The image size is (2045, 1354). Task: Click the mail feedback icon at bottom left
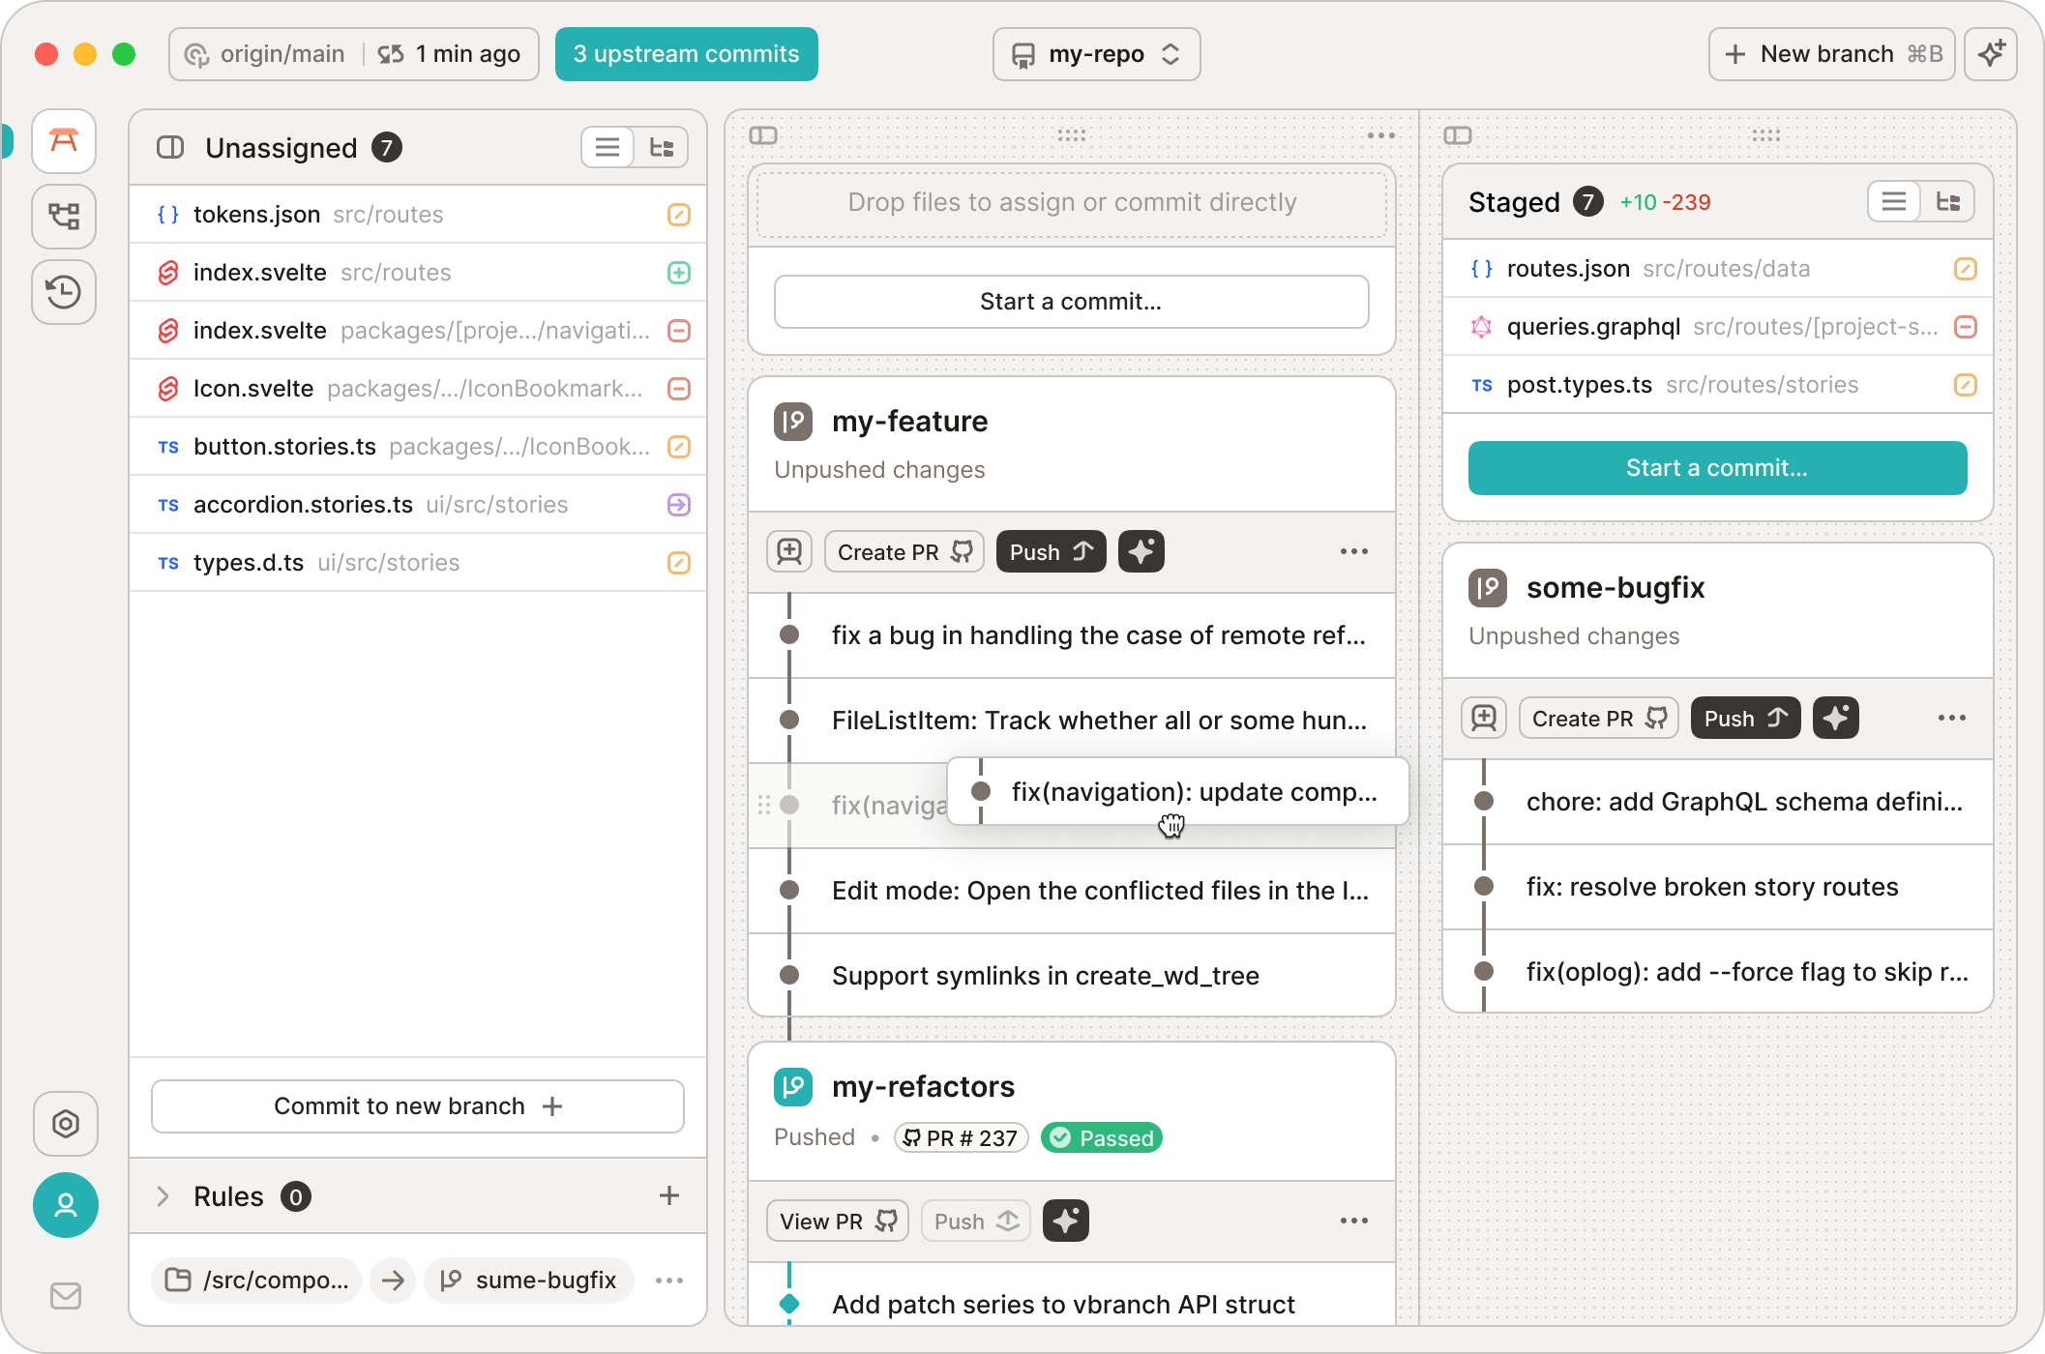click(x=65, y=1295)
